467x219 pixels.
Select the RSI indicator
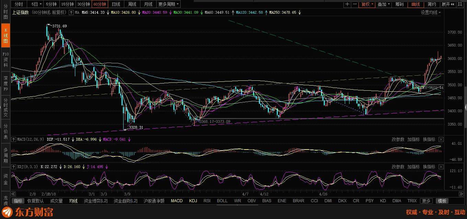[x=207, y=201]
